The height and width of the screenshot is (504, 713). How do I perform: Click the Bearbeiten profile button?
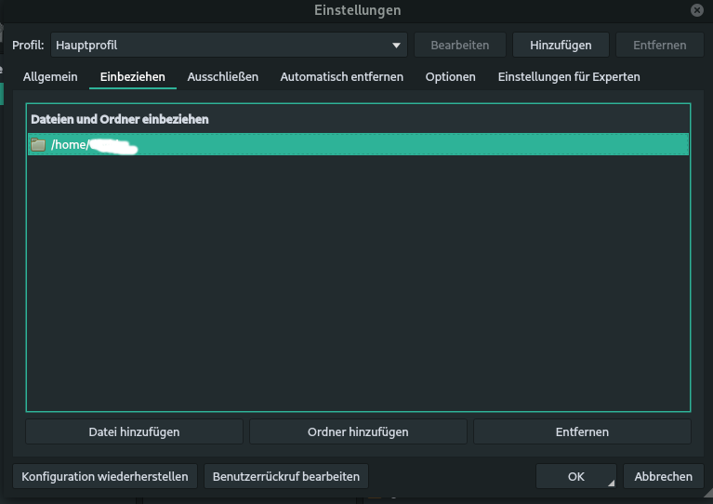pyautogui.click(x=460, y=45)
